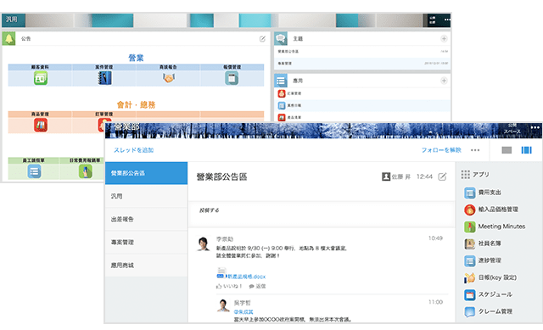Open 員工請假單 list app icon
This screenshot has height=330, width=543.
[x=34, y=171]
